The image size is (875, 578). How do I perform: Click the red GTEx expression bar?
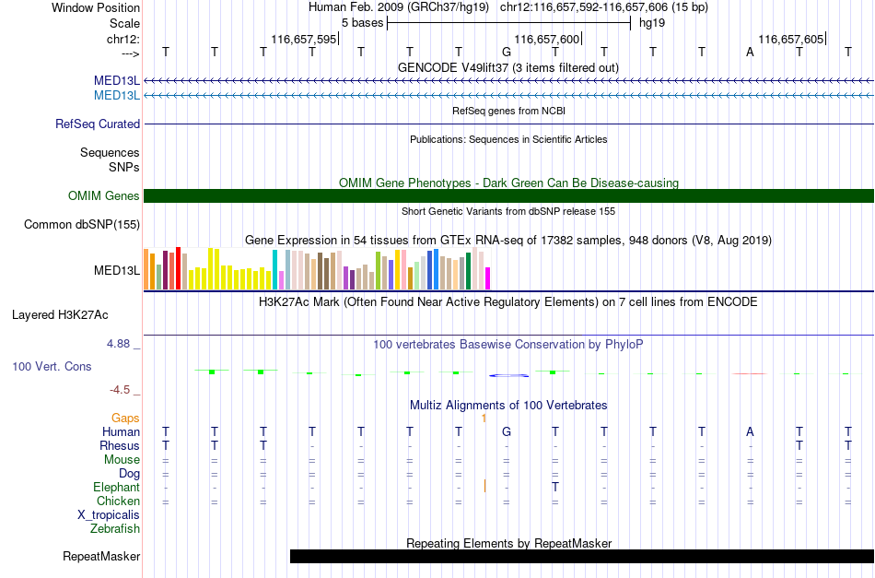coord(178,268)
